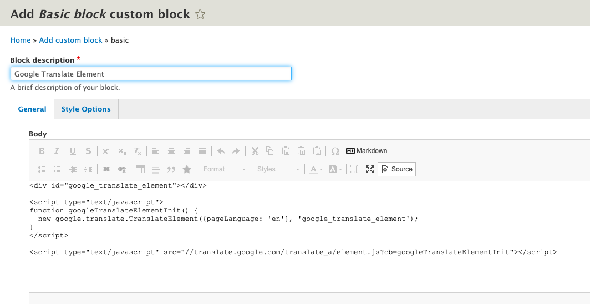590x304 pixels.
Task: Select the General tab
Action: (x=32, y=109)
